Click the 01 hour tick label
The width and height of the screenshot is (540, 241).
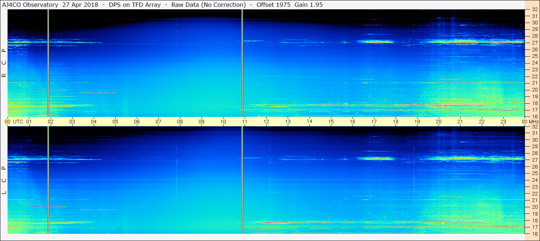pos(29,122)
